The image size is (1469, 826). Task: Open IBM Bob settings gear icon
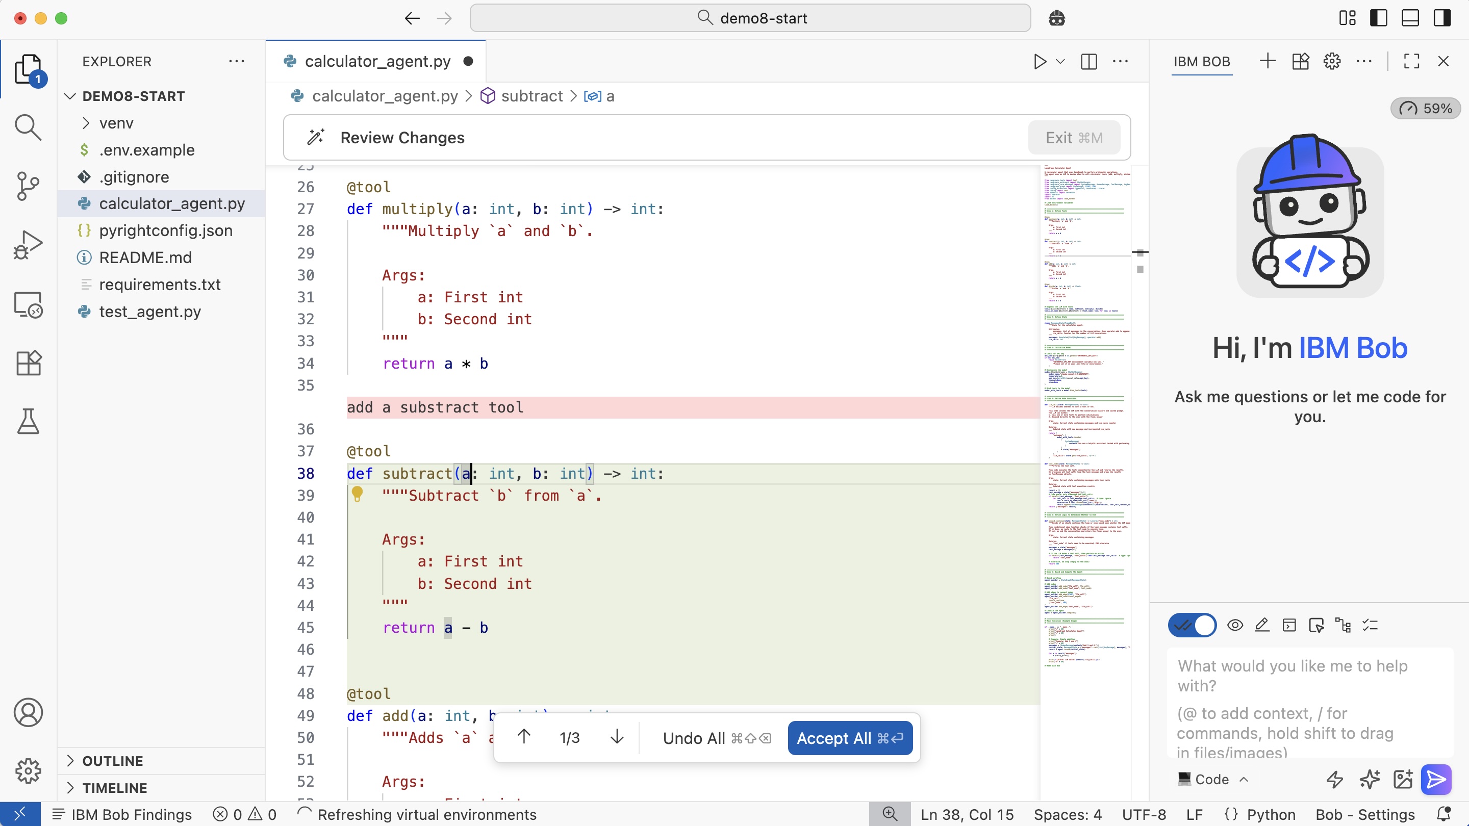pyautogui.click(x=1332, y=61)
